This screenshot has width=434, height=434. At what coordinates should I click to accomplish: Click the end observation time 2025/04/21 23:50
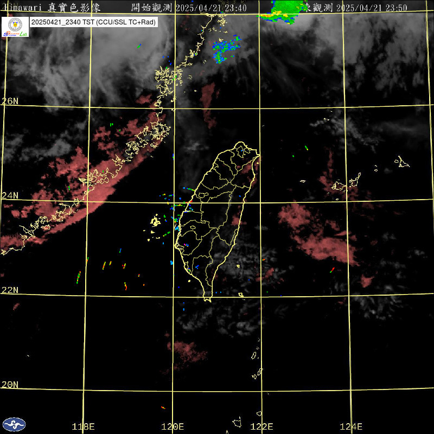[372, 8]
